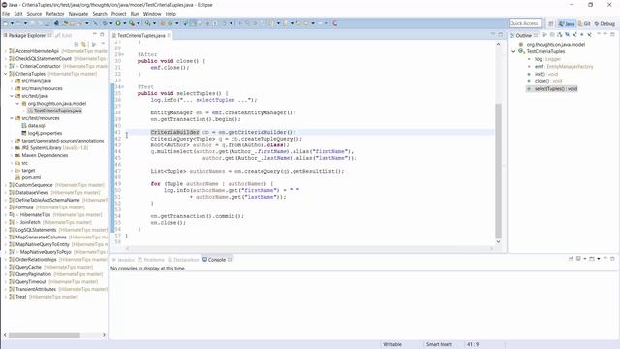The height and width of the screenshot is (349, 620).
Task: Collapse the src/test/resources folder
Action: (x=12, y=118)
